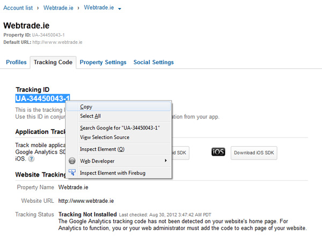
Task: Switch to the Profiles tab
Action: click(16, 62)
